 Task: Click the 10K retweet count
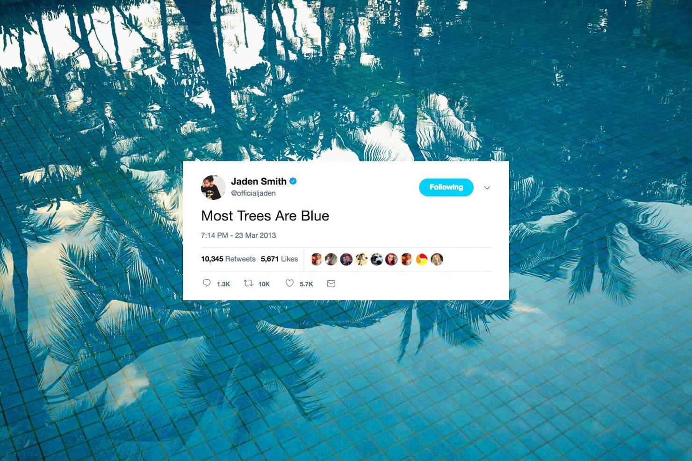point(264,284)
